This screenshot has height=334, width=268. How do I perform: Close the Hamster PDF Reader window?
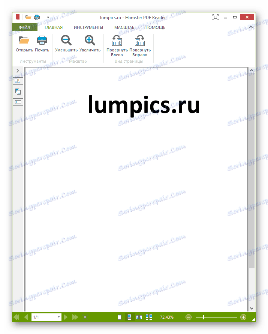click(x=247, y=17)
